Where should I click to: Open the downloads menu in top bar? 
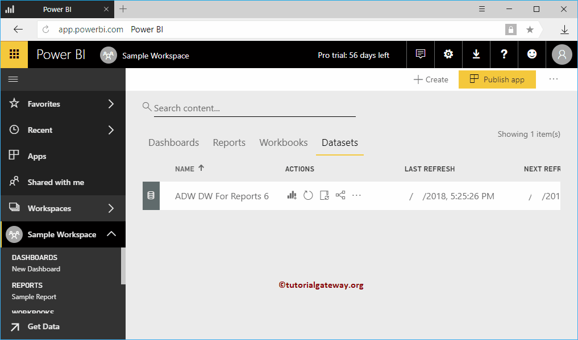[476, 54]
